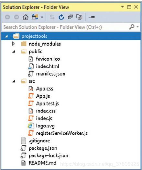Click the public open-folder icon
Screen dimensions: 142x170
coord(24,51)
